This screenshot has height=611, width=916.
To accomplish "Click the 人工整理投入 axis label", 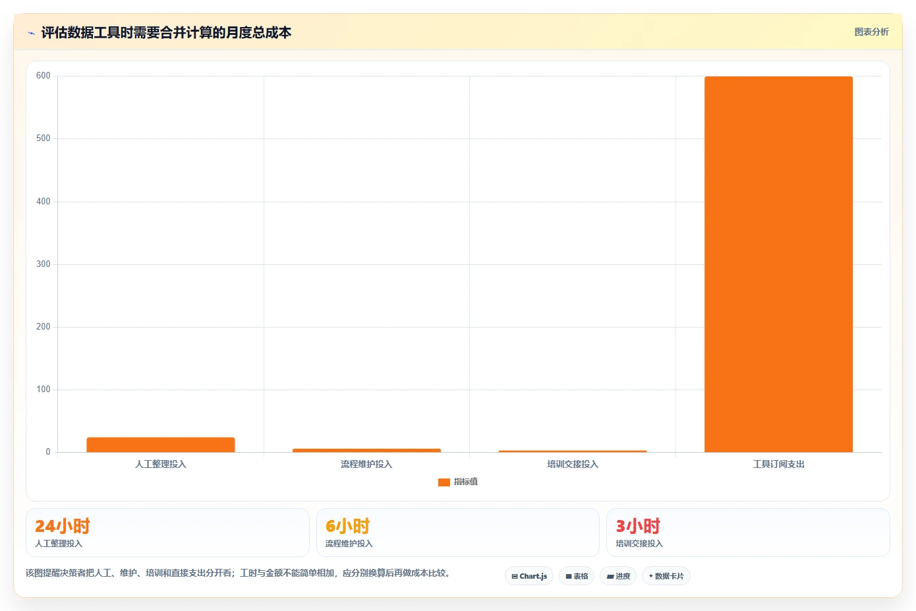I will [x=161, y=464].
